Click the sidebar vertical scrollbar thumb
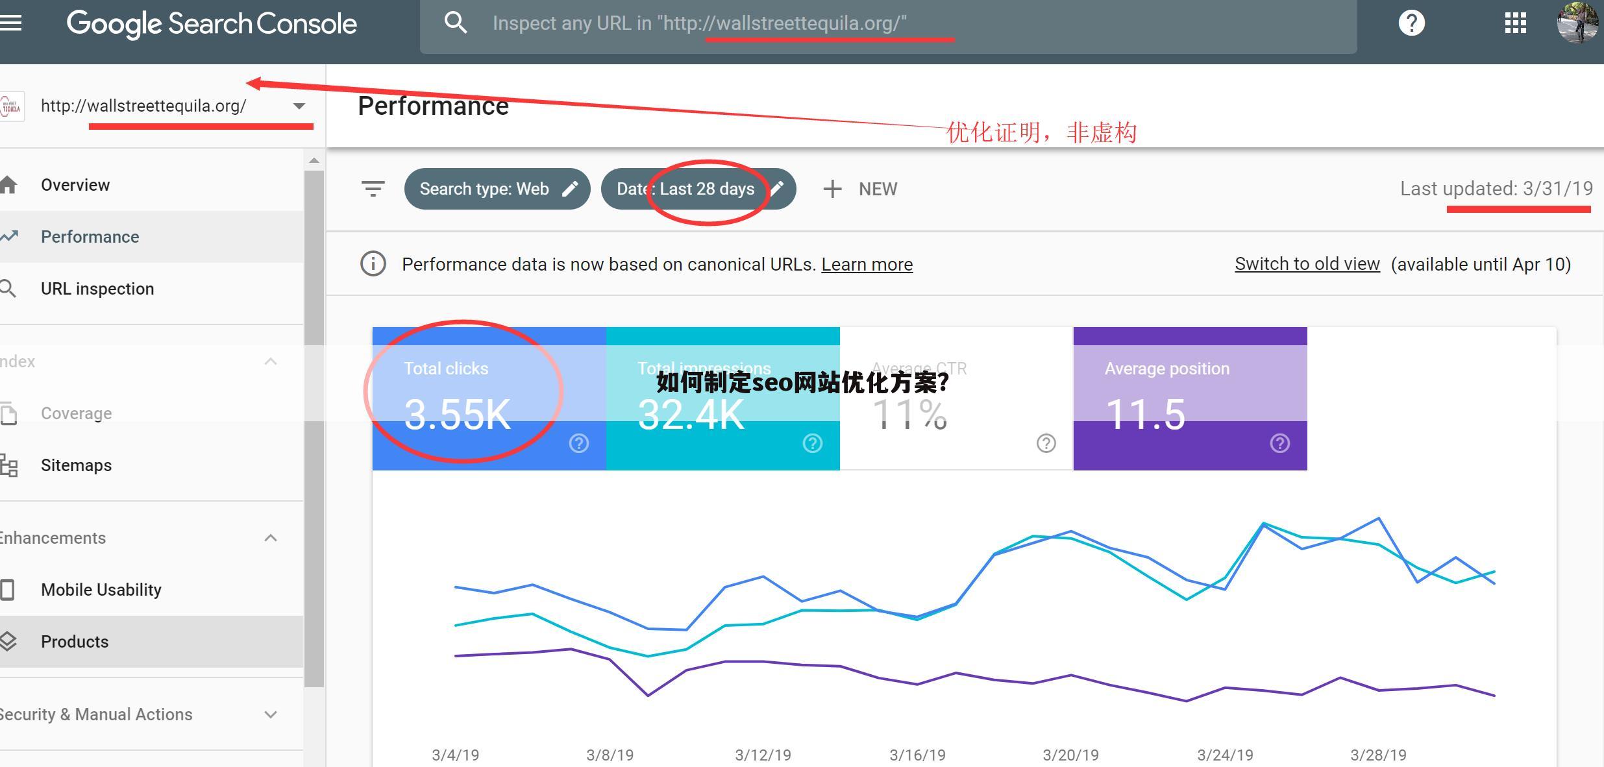The image size is (1604, 767). pyautogui.click(x=314, y=428)
